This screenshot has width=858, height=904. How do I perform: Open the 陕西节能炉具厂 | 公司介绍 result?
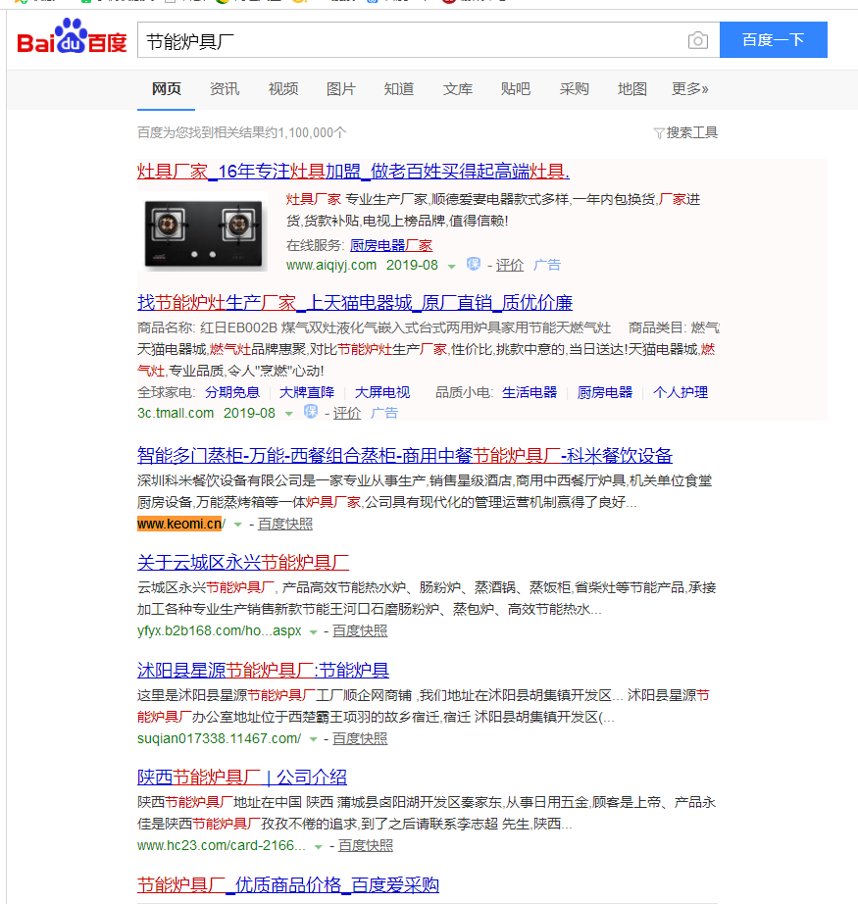242,778
